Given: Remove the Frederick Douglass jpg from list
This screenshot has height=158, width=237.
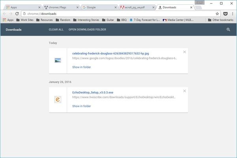Looking at the screenshot, I should pyautogui.click(x=184, y=52).
